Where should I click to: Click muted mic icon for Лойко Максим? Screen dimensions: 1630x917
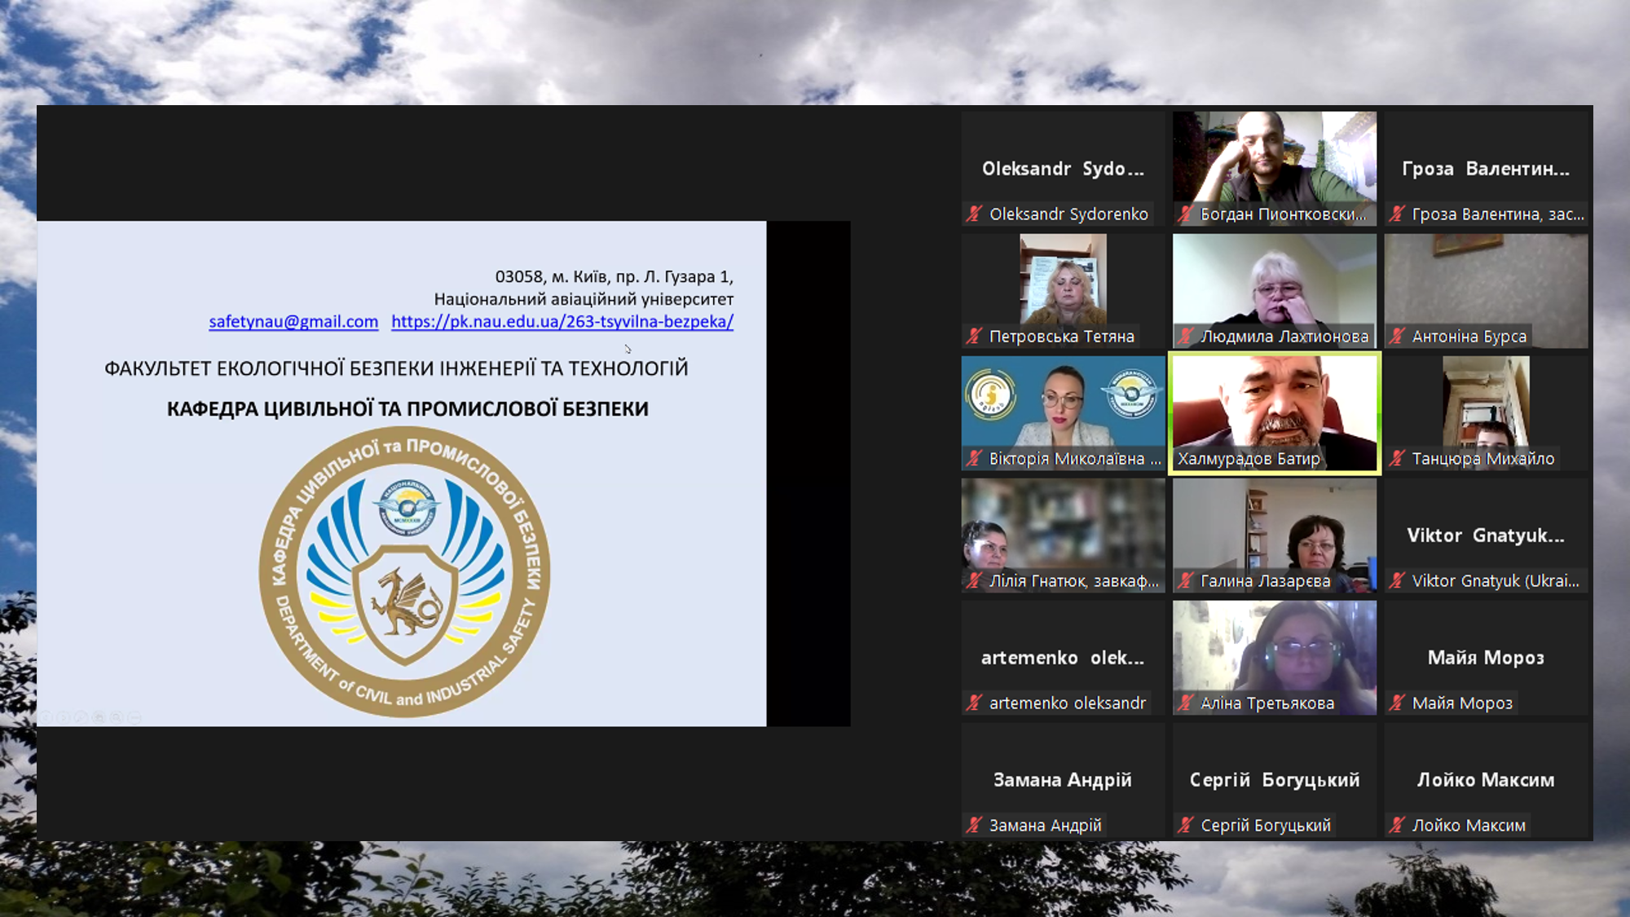click(x=1397, y=825)
